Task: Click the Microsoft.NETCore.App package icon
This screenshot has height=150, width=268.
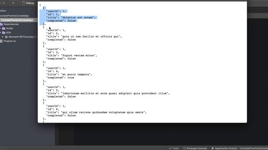Action: (6, 37)
